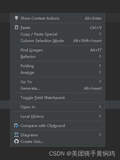The width and height of the screenshot is (120, 160).
Task: Toggle Column Selection Mode
Action: (x=58, y=41)
